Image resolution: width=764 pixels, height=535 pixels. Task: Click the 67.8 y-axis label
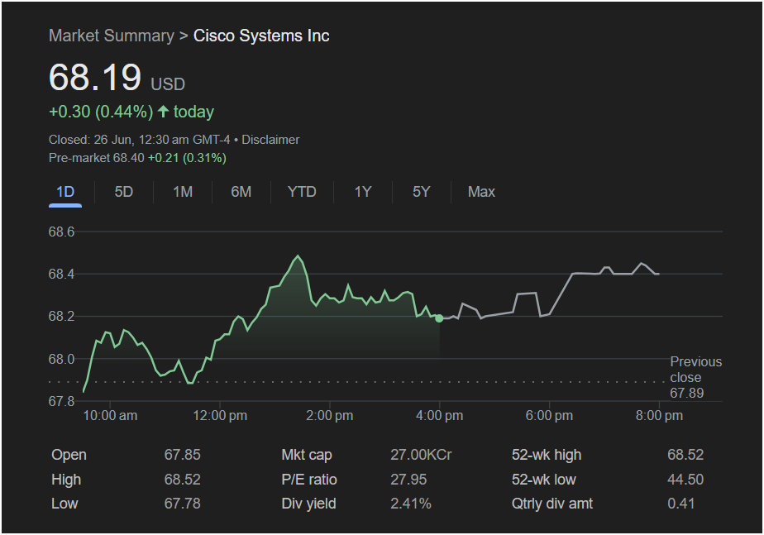pyautogui.click(x=61, y=402)
